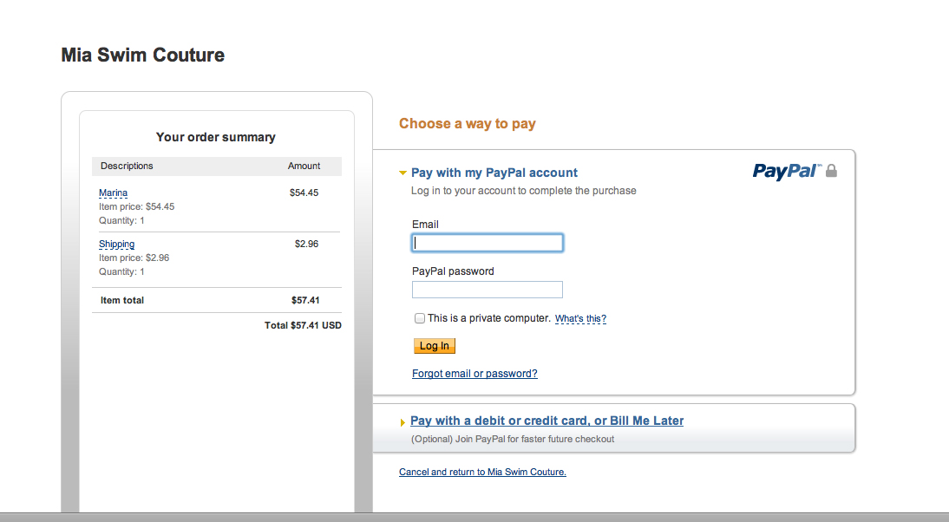Click the PayPal logo

click(786, 171)
